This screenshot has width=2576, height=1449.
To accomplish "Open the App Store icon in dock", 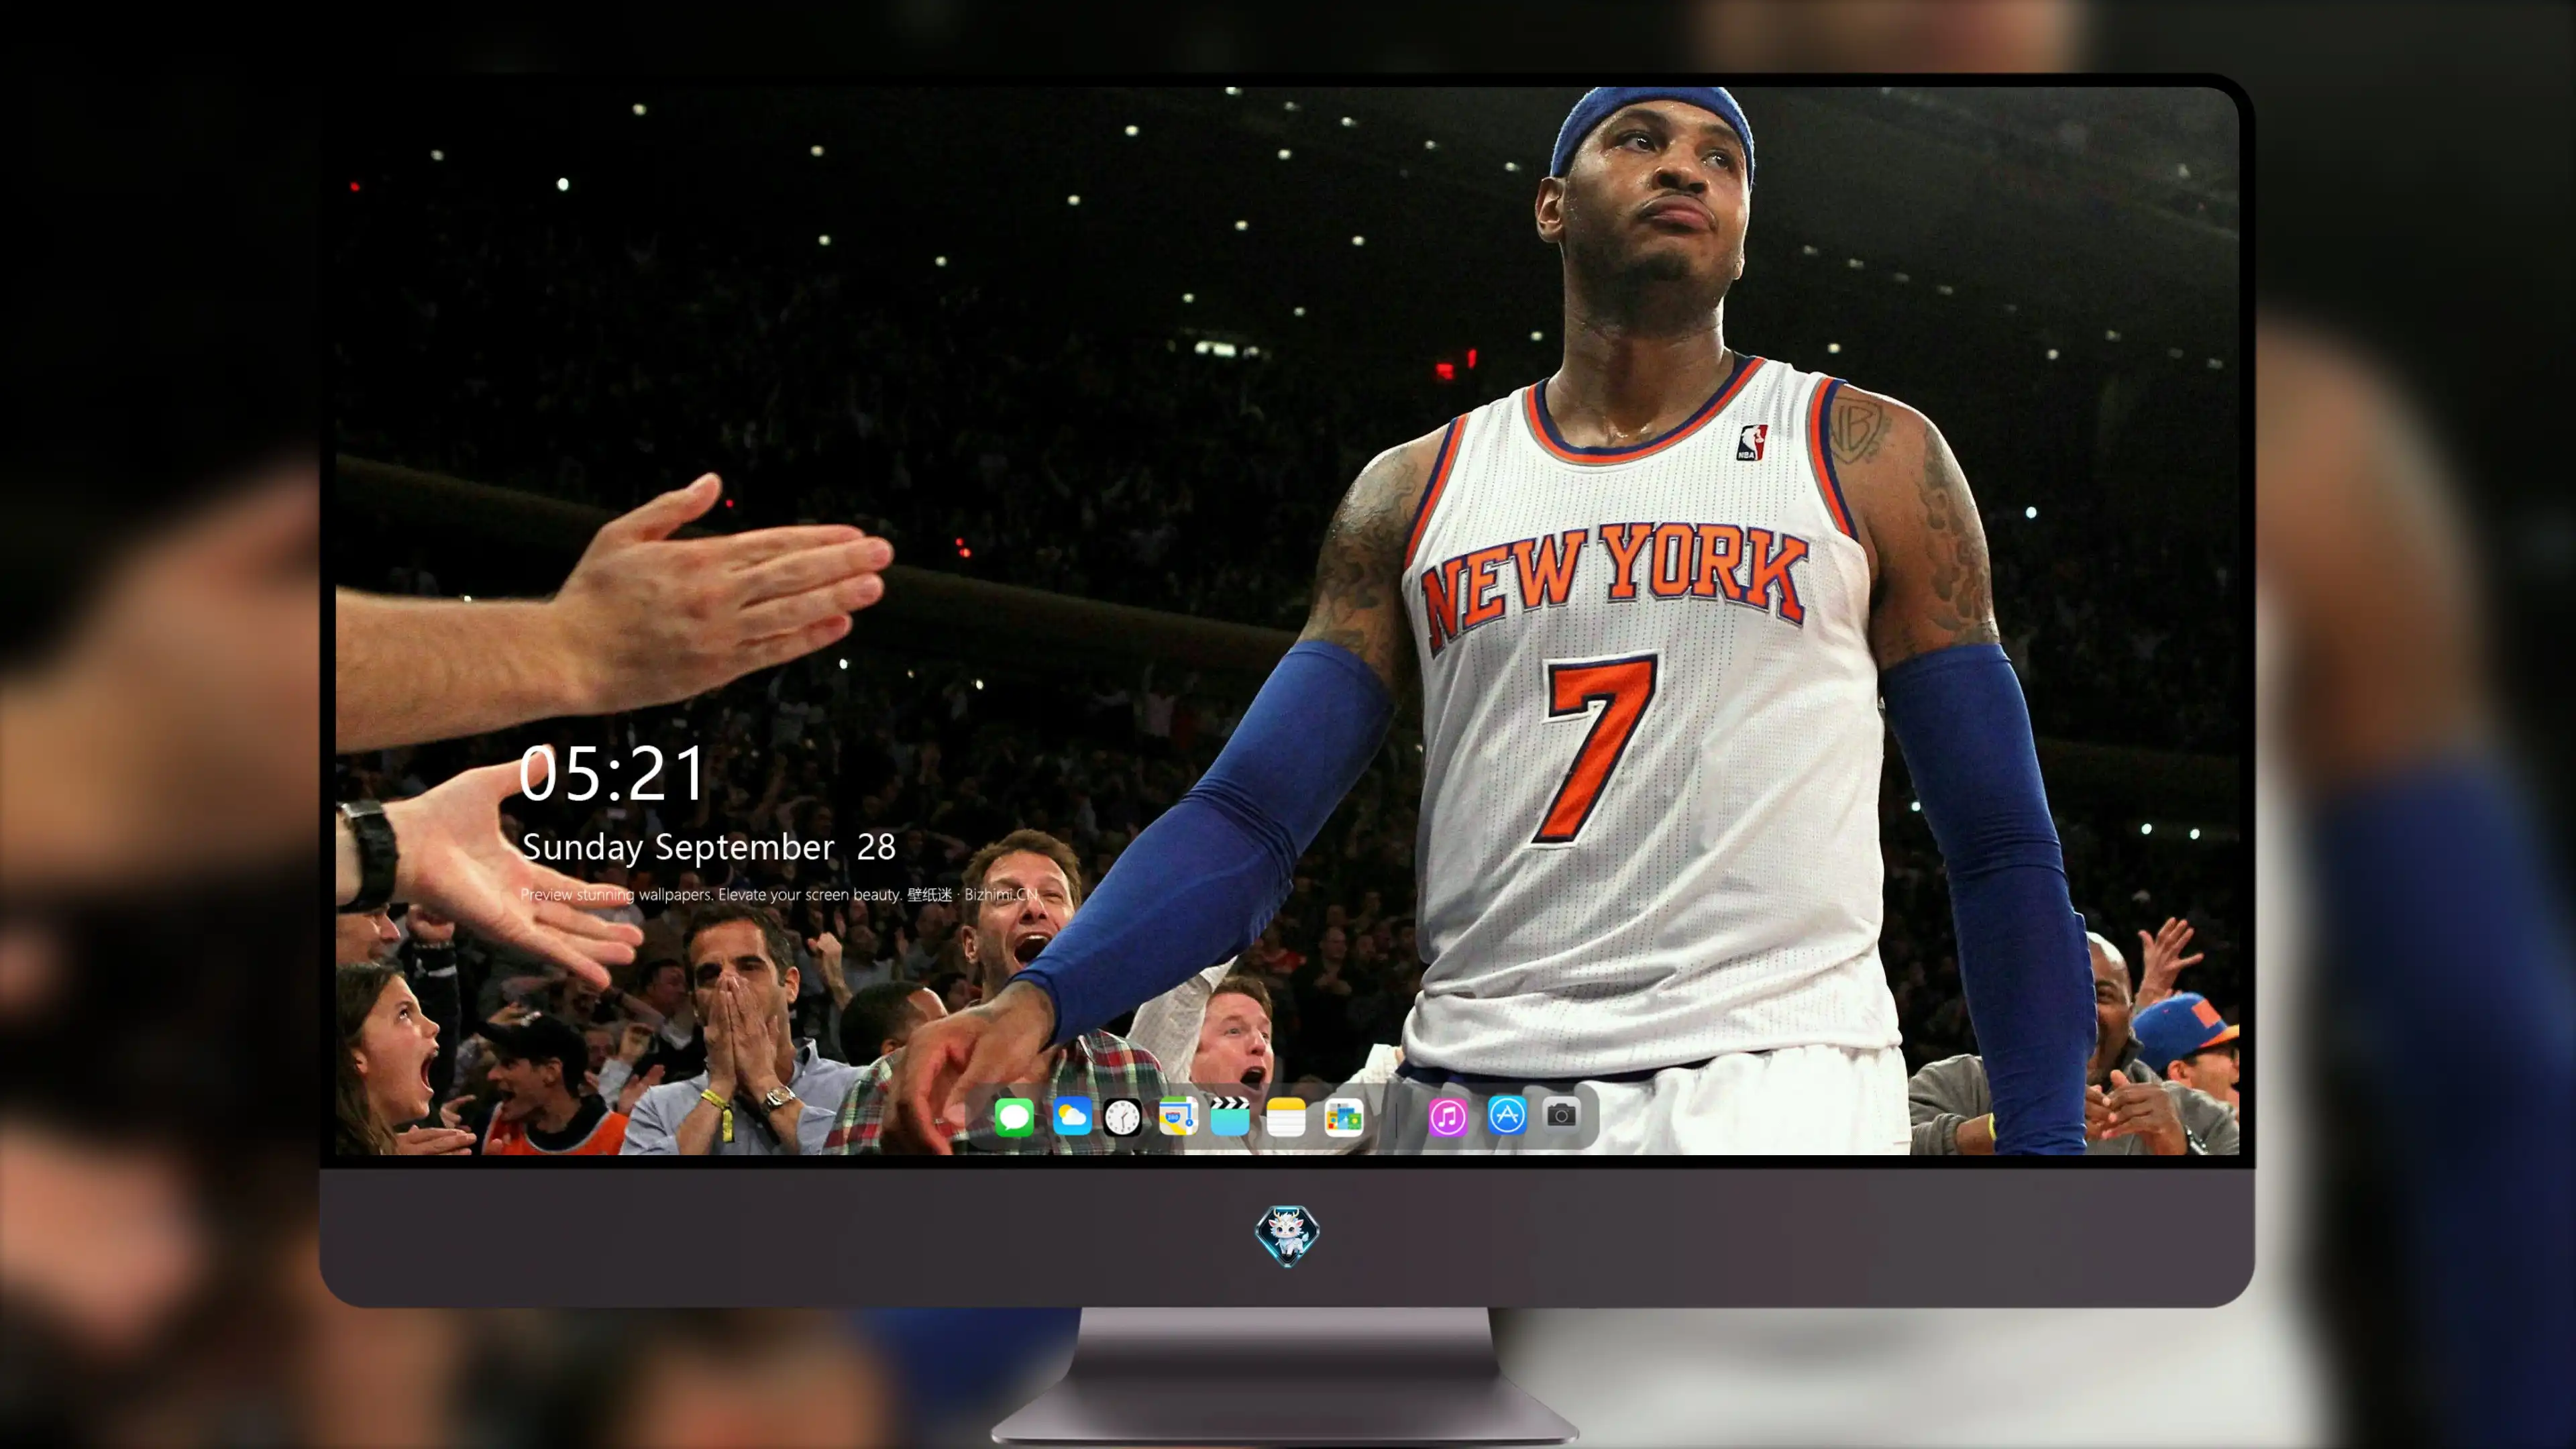I will pyautogui.click(x=1507, y=1115).
